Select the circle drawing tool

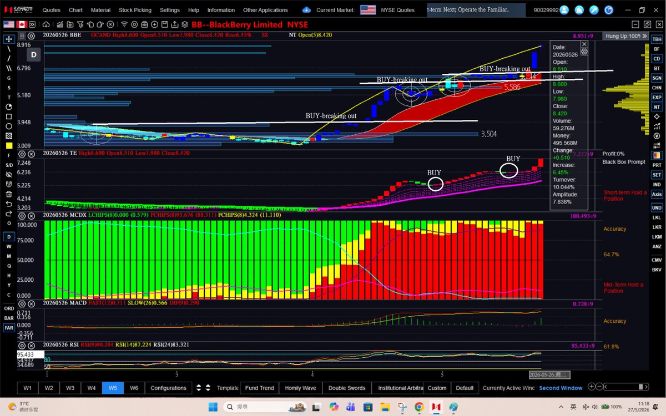9,126
